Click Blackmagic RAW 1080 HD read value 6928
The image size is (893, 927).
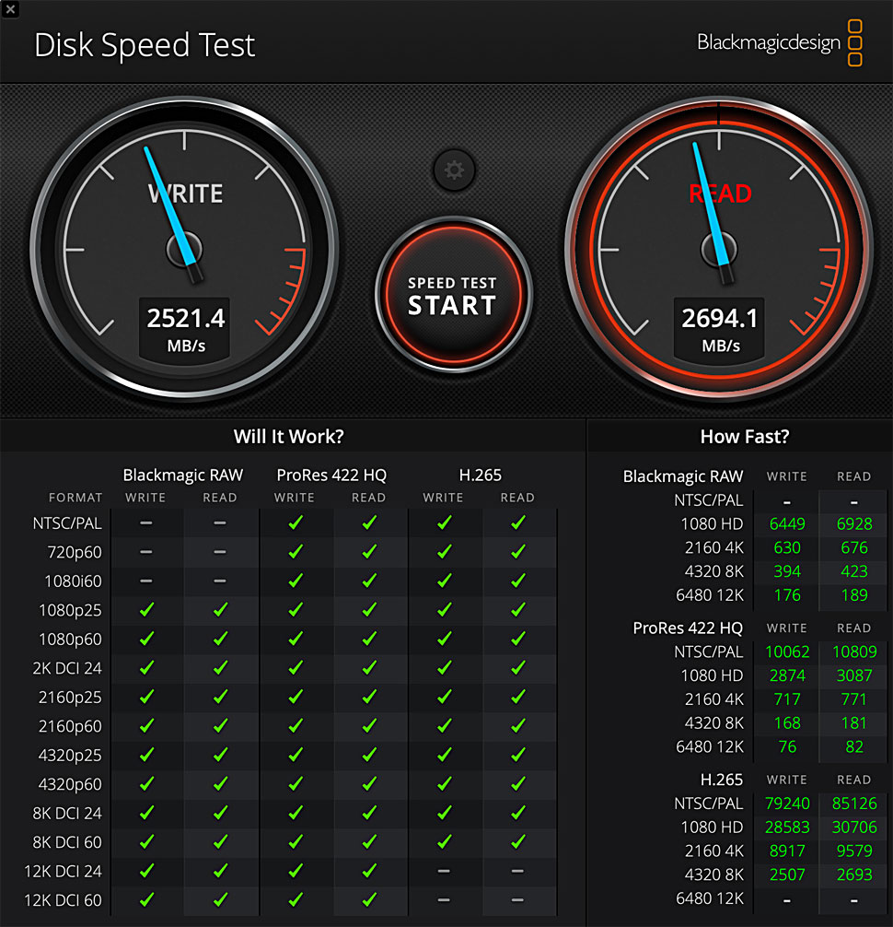(x=854, y=523)
